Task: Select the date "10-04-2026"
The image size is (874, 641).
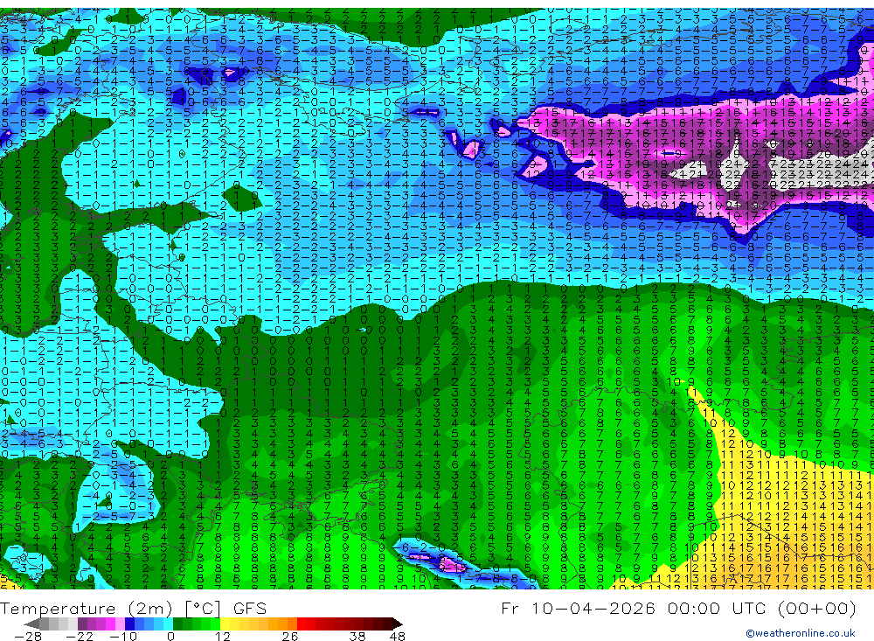Action: pos(593,608)
